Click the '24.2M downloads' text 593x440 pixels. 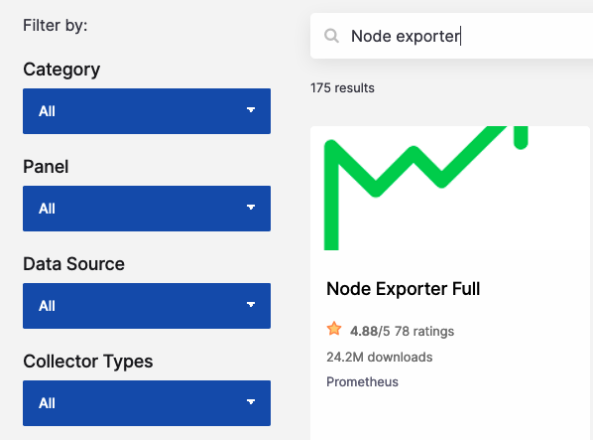click(380, 358)
